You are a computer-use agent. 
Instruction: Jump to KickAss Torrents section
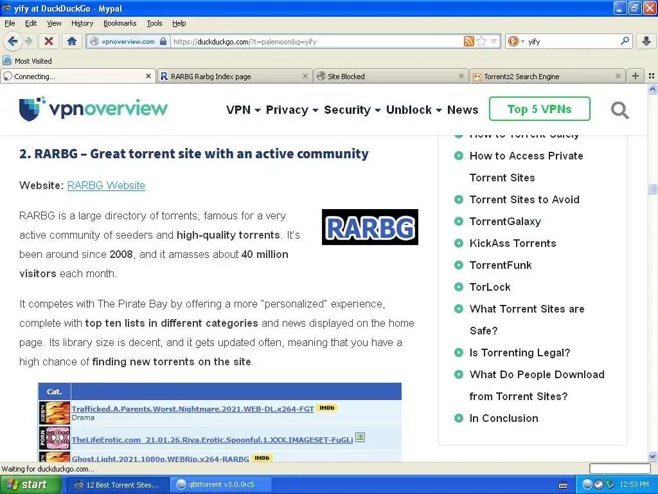(513, 243)
